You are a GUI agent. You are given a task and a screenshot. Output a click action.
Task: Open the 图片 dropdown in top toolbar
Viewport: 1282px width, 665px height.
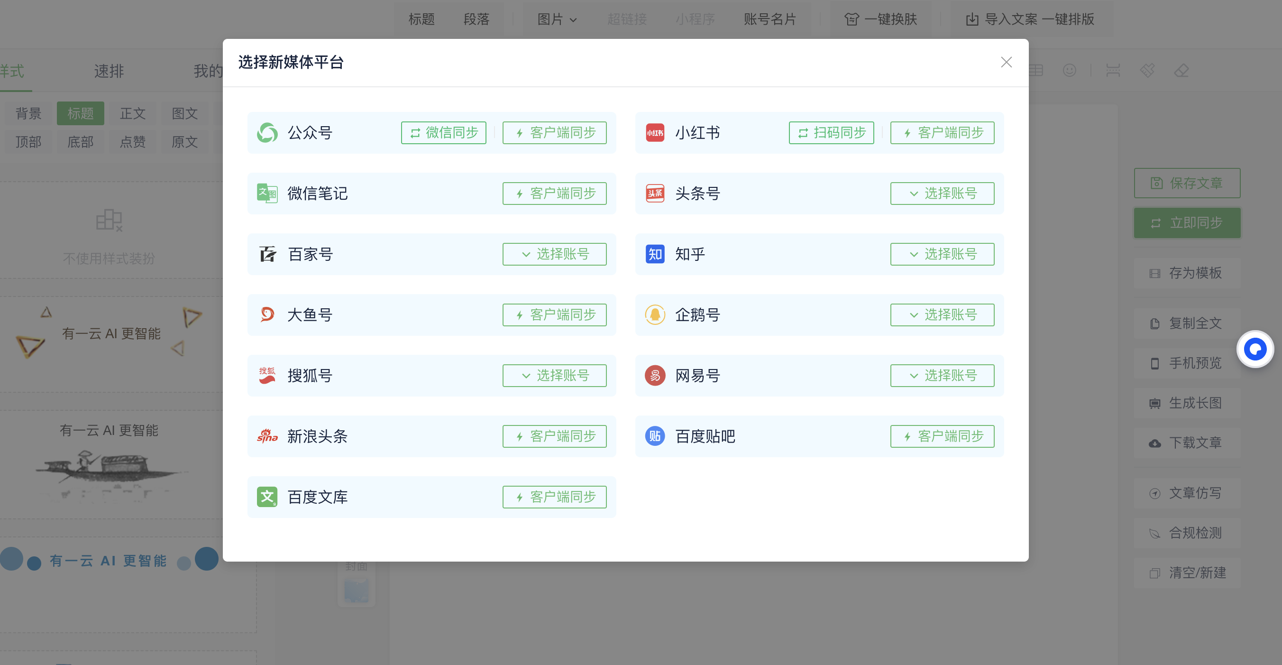[557, 19]
